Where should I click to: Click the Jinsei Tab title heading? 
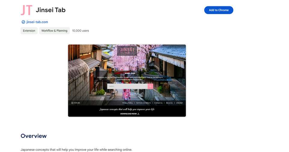click(51, 10)
